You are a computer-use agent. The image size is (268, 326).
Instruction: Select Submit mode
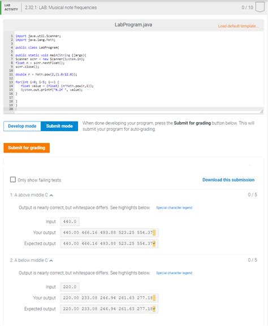click(59, 126)
